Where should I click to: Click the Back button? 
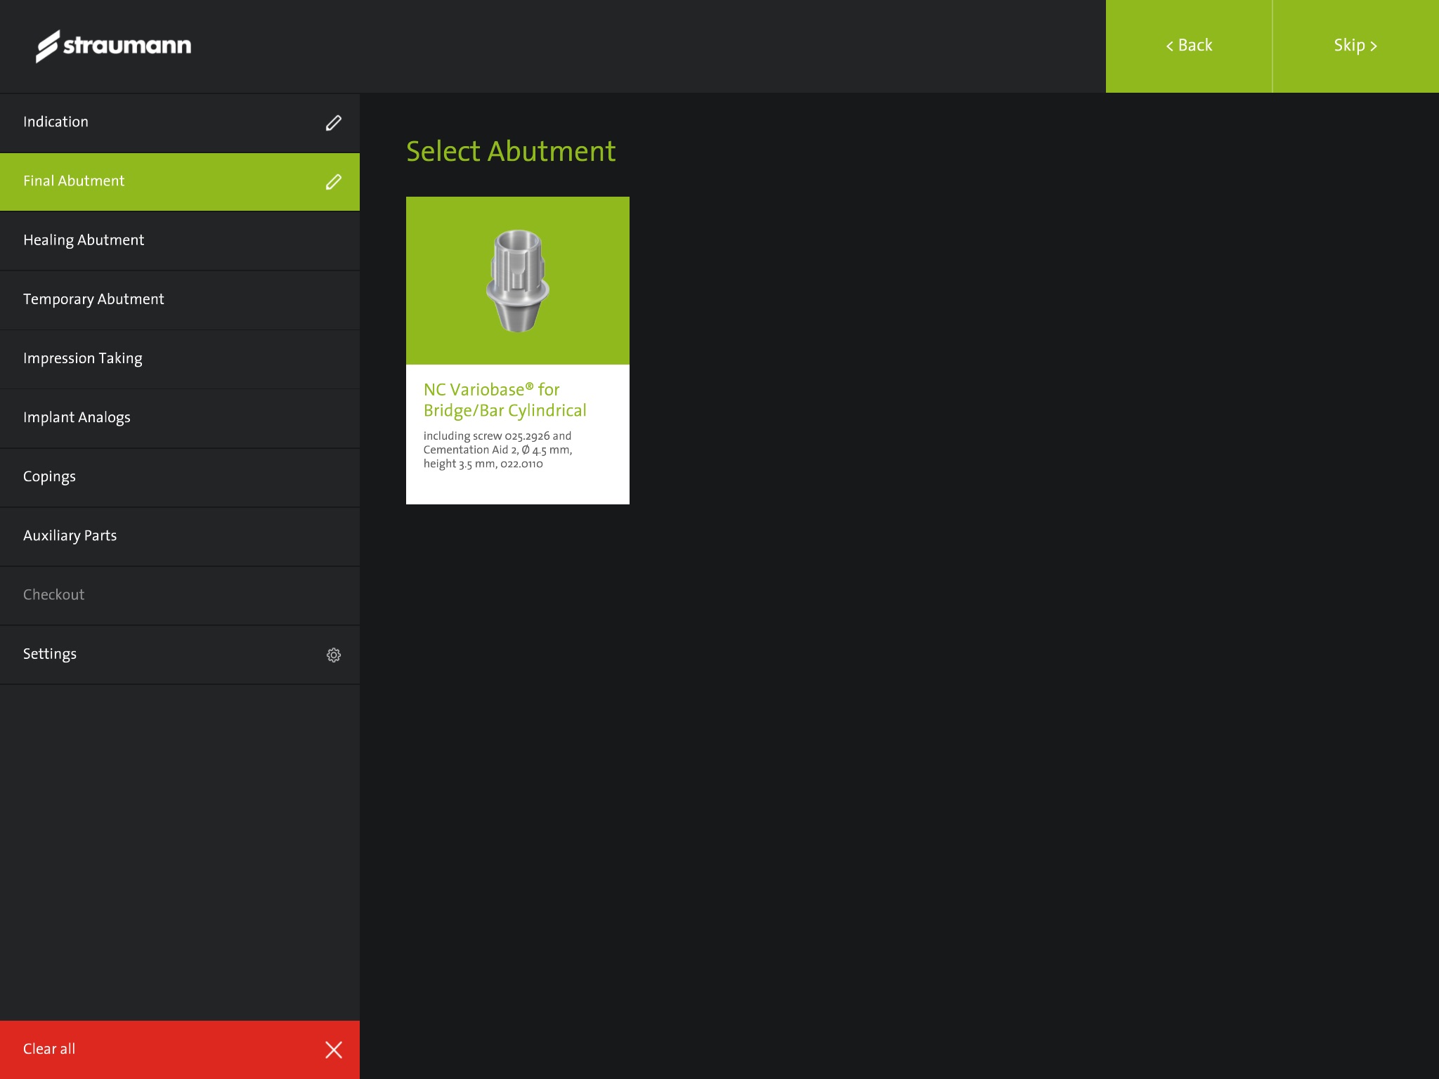[x=1189, y=46]
